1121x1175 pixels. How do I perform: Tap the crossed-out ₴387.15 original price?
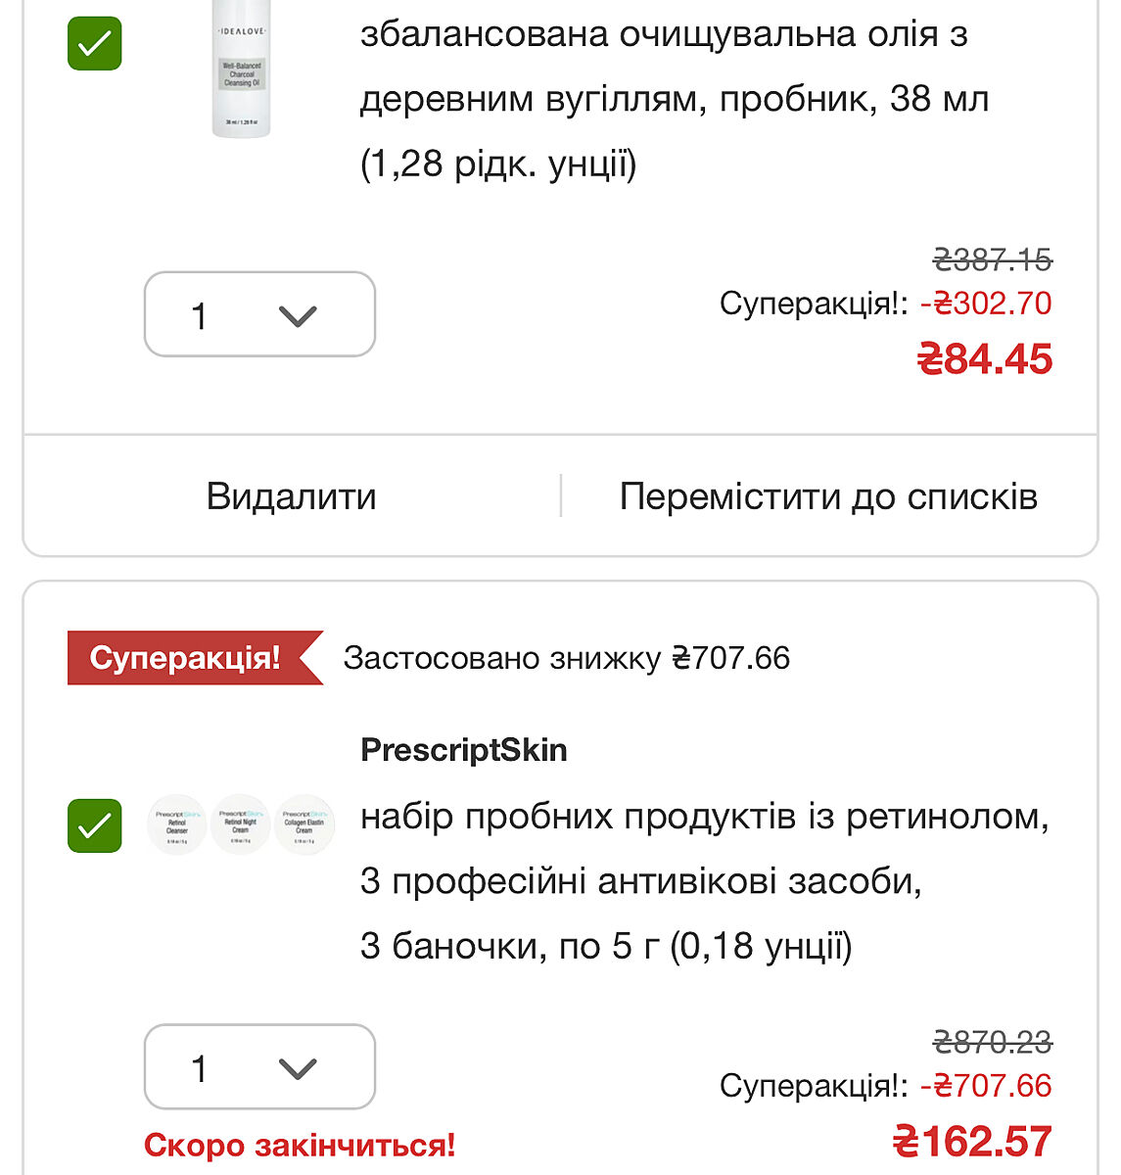click(x=993, y=259)
